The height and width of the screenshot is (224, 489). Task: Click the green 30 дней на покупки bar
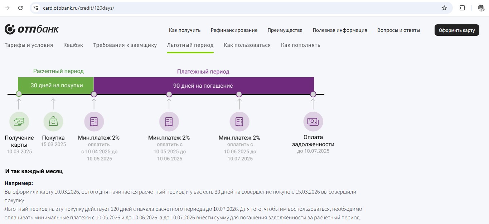(x=56, y=86)
